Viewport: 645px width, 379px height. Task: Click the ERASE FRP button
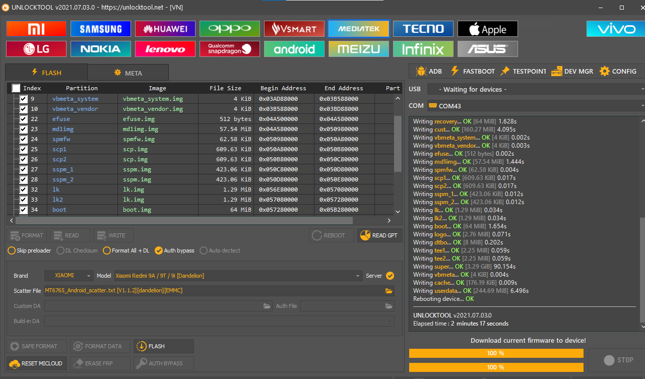point(100,363)
